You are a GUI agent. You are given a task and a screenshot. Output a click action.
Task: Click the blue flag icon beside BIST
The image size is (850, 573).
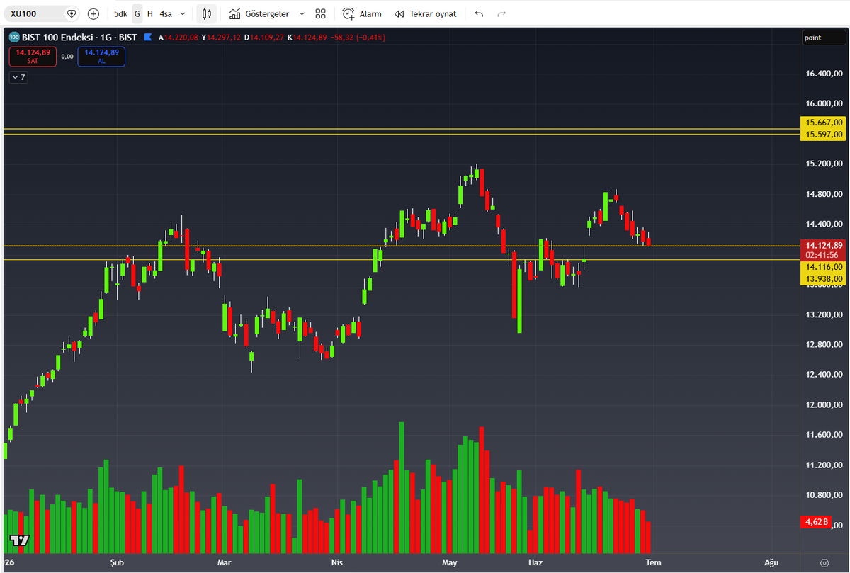(x=147, y=37)
